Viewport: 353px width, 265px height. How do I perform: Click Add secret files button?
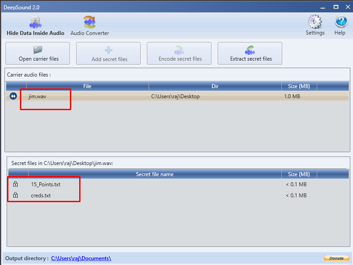108,54
